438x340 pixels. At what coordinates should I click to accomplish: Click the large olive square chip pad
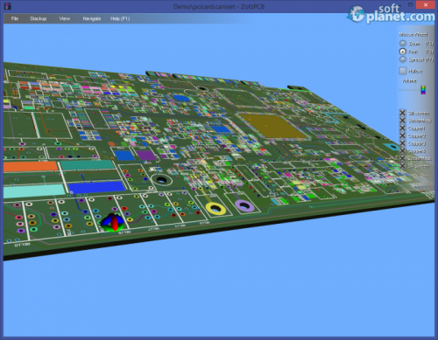pyautogui.click(x=272, y=126)
